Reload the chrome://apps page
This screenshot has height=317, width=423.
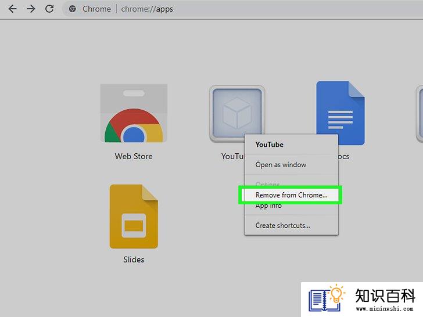pos(49,9)
